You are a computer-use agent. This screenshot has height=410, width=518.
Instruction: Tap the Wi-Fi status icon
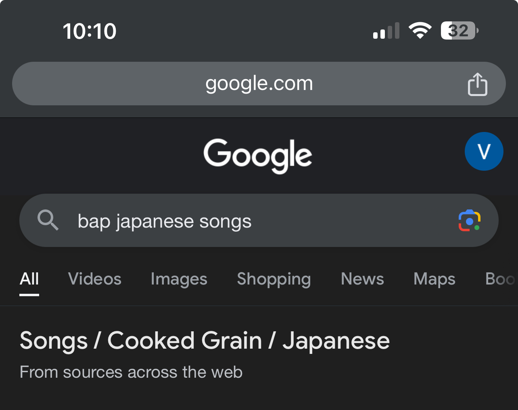point(420,31)
